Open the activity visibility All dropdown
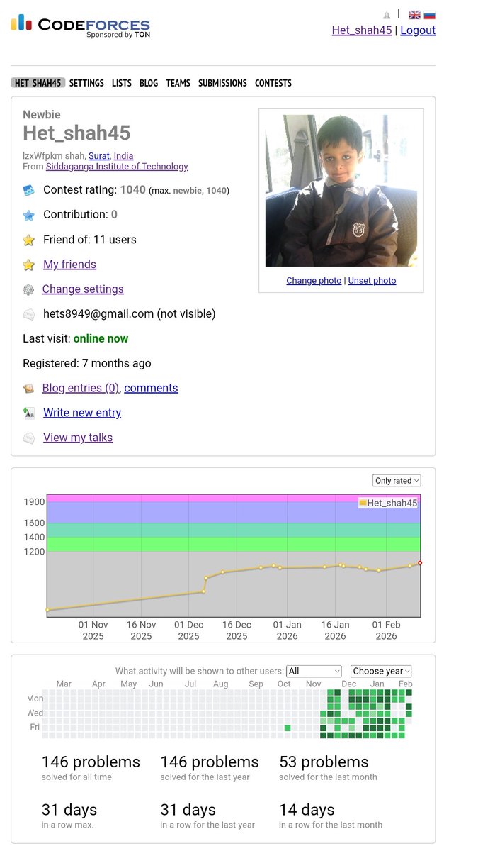 314,671
